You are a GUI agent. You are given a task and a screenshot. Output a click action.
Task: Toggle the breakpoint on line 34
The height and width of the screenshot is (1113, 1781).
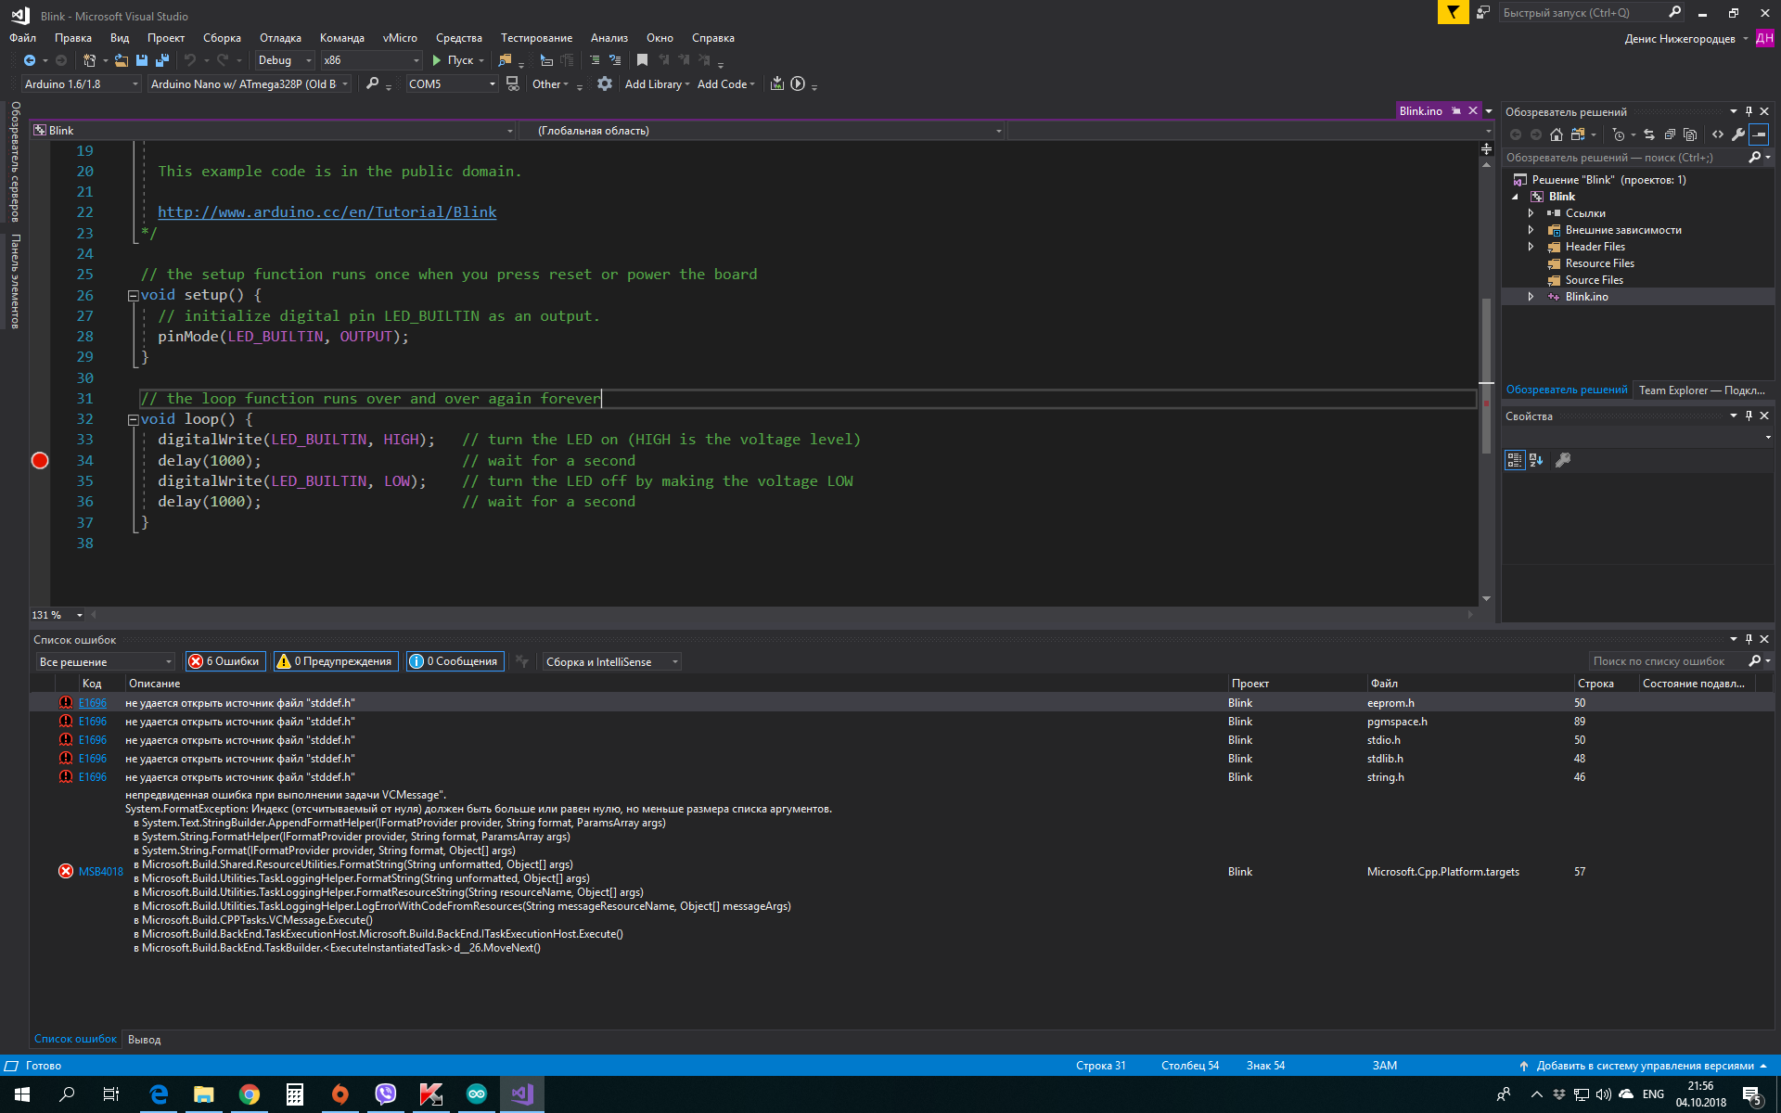point(40,461)
